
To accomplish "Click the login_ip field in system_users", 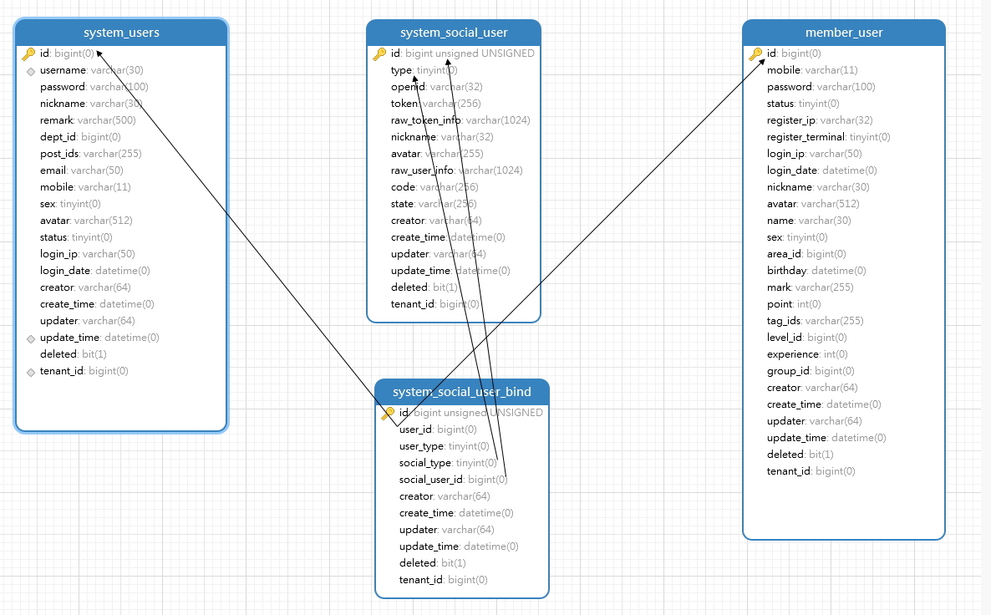I will pos(87,254).
